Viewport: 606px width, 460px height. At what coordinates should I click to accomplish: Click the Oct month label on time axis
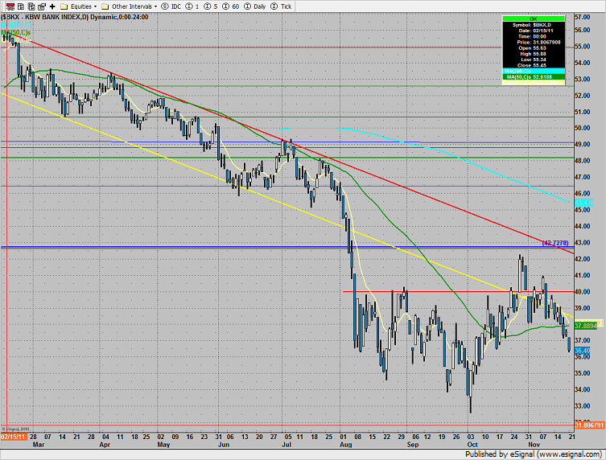click(472, 445)
